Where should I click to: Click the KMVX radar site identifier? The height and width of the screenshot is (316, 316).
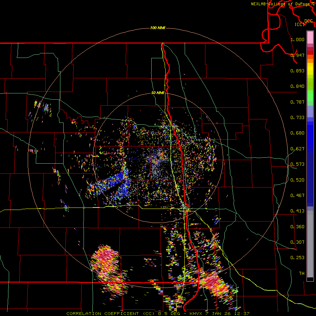197,314
